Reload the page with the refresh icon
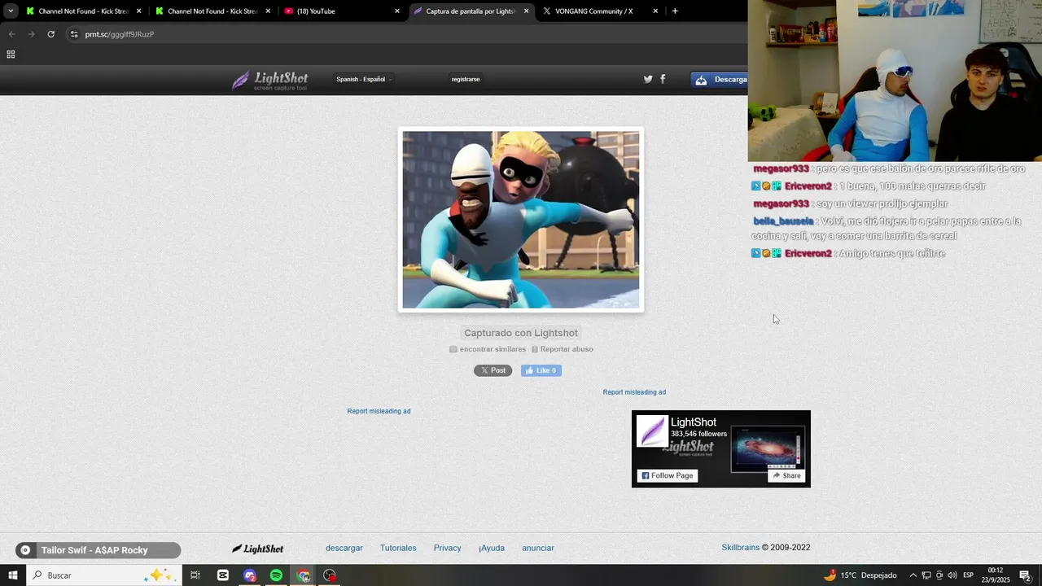Screen dimensions: 1042x586 pos(50,34)
